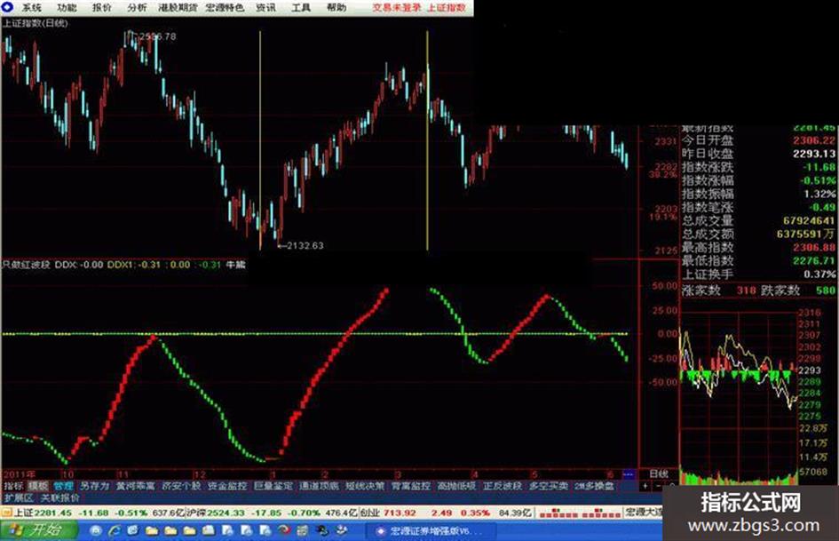Viewport: 839px width, 541px height.
Task: Select the 模板 tab in indicator bar
Action: pos(38,486)
